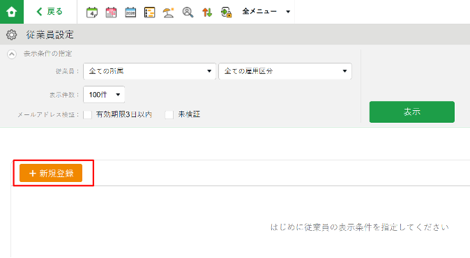The image size is (470, 258).
Task: Open the pink monthly calendar icon
Action: [111, 13]
